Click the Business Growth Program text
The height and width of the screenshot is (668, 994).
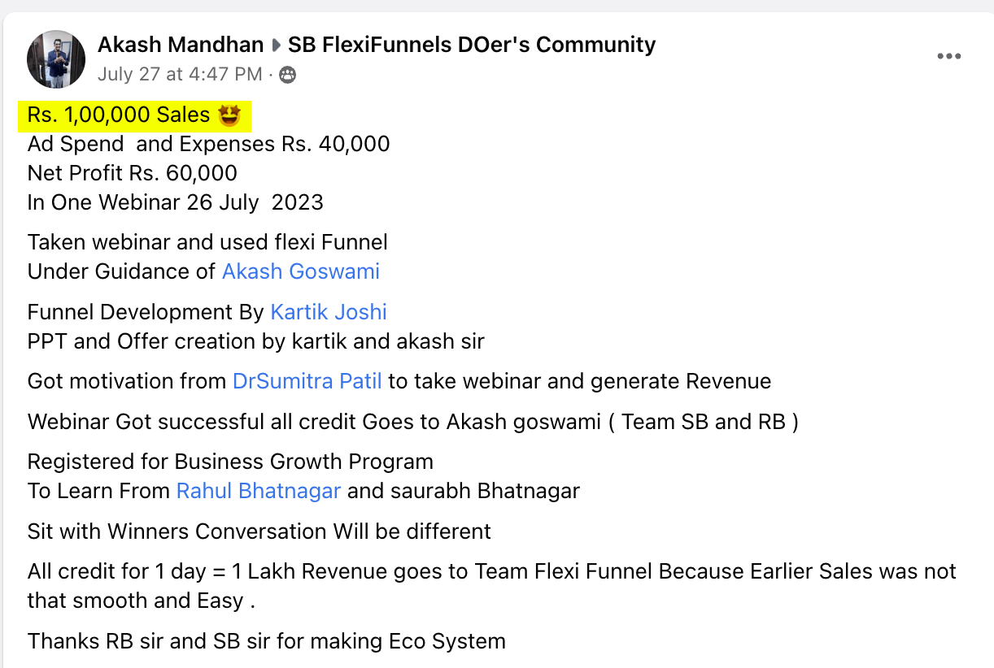(230, 461)
